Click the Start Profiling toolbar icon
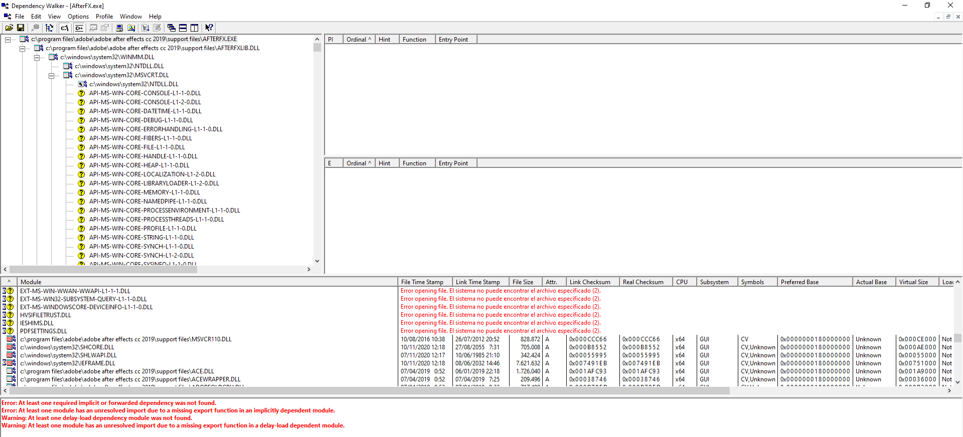The width and height of the screenshot is (963, 437). tap(145, 28)
